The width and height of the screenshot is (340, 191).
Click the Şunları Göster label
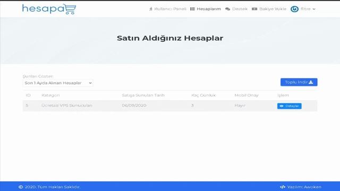point(38,76)
